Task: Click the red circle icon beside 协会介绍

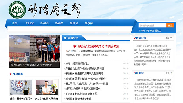Action: click(x=135, y=38)
